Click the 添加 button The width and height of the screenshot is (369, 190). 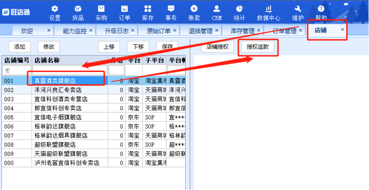[x=20, y=47]
